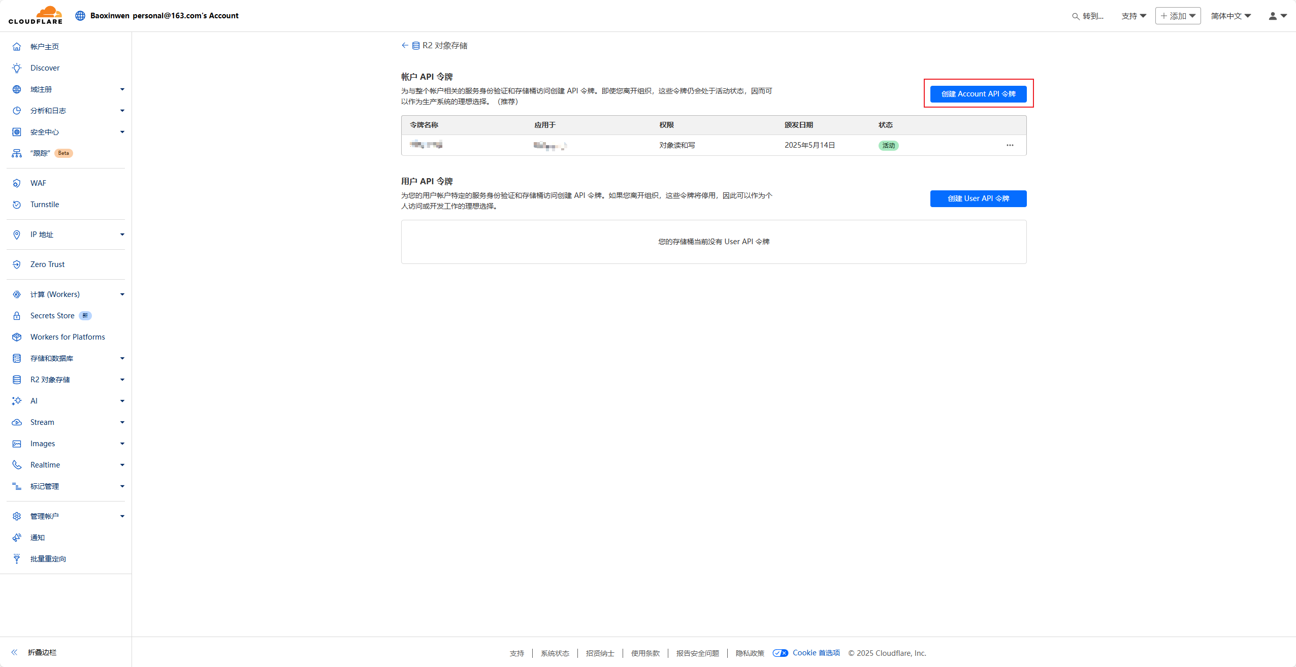Click the 分析和日志 chart icon
Image resolution: width=1296 pixels, height=667 pixels.
(x=17, y=111)
